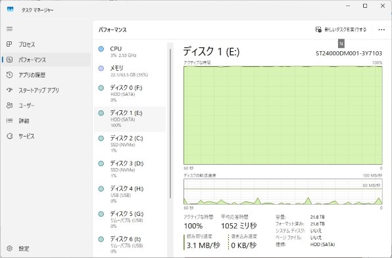Click the CPU circle indicator
Viewport: 392px width, 258px height.
(x=101, y=49)
